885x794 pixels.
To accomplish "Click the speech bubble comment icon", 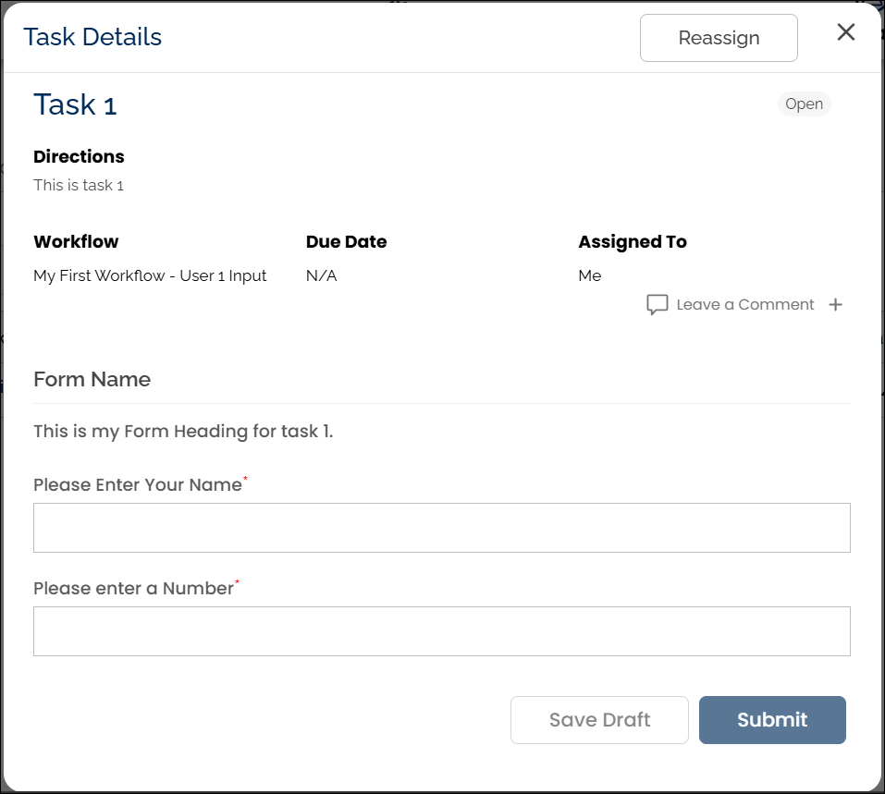I will [657, 305].
